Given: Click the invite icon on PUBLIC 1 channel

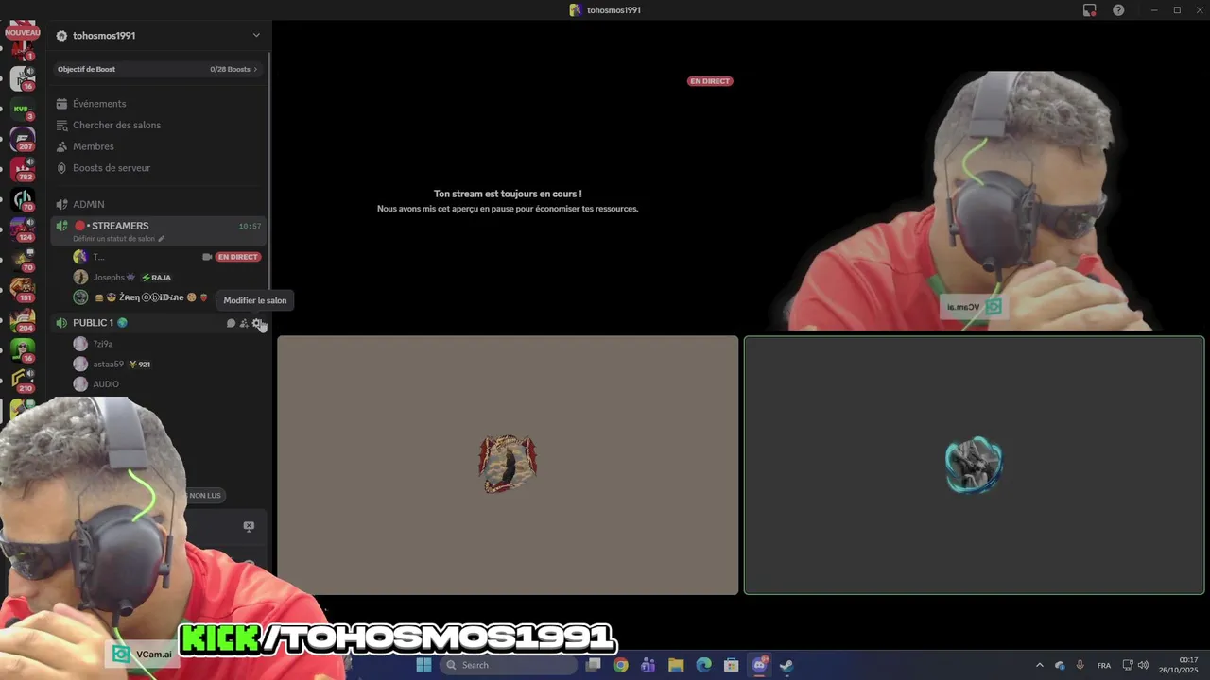Looking at the screenshot, I should (x=244, y=323).
